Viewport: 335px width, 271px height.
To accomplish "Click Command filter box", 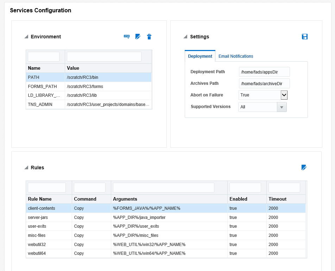I will [x=90, y=188].
